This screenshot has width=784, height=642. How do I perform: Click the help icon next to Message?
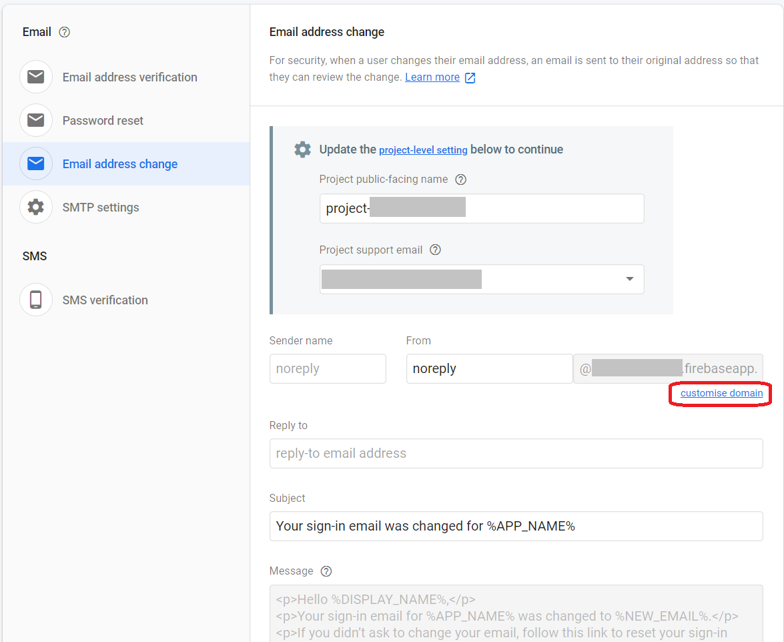(x=326, y=571)
